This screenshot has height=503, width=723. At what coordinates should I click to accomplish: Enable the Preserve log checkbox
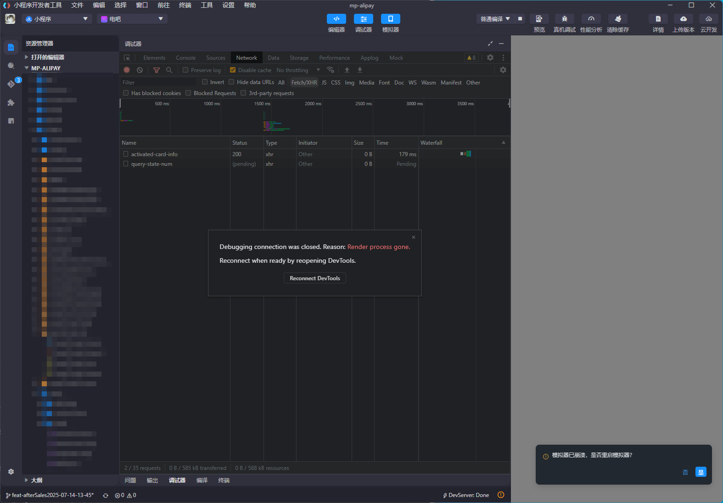pyautogui.click(x=185, y=70)
